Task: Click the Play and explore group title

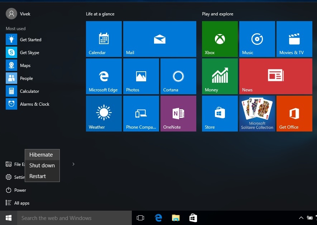Action: [217, 14]
